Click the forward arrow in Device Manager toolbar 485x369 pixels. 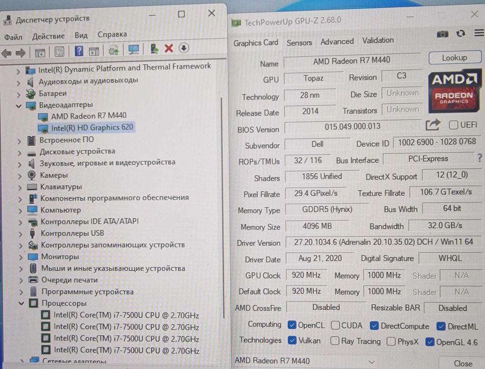[21, 53]
